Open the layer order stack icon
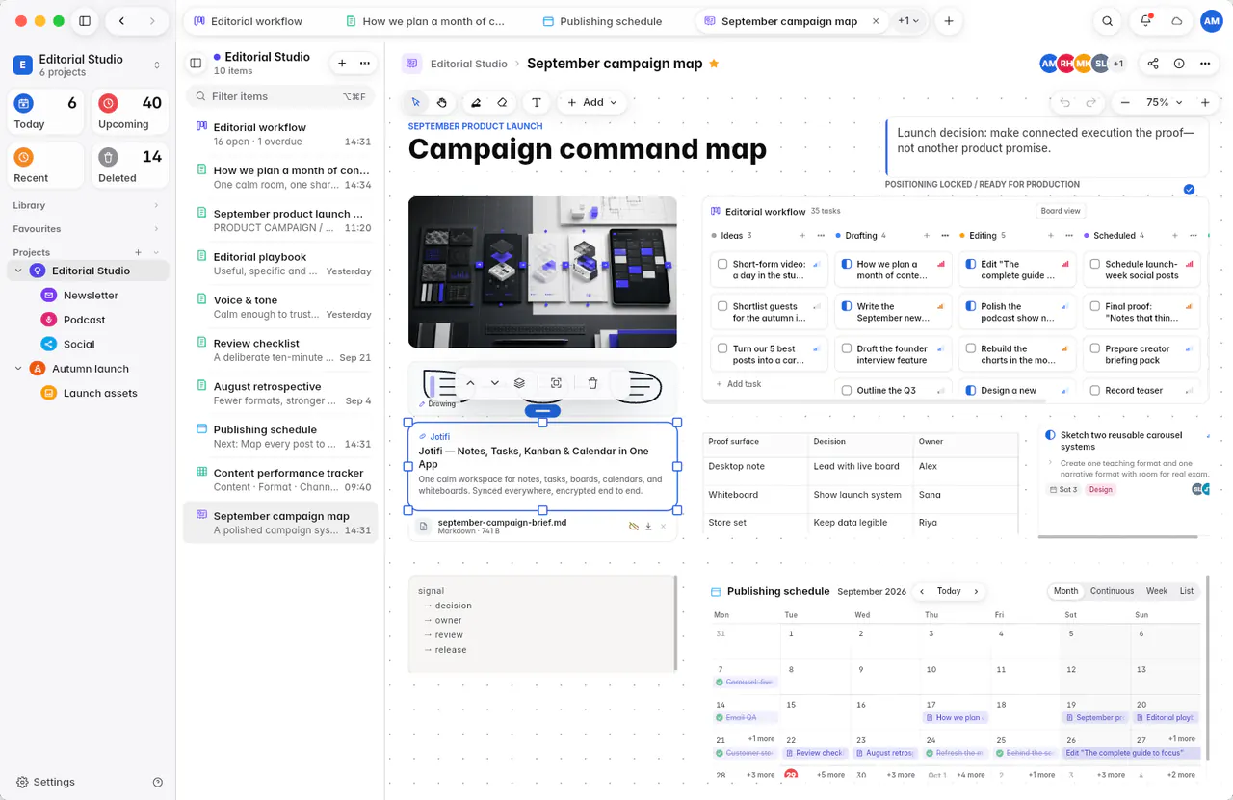The height and width of the screenshot is (800, 1233). pyautogui.click(x=519, y=383)
